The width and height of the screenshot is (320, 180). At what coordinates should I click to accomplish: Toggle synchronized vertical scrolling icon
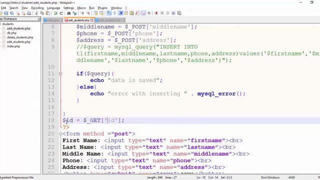95,13
